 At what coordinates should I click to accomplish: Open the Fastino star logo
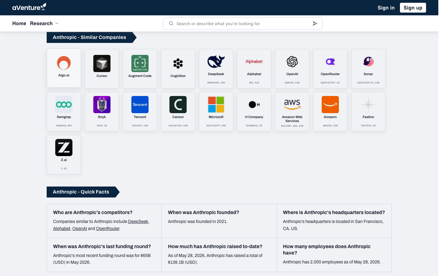click(x=368, y=105)
